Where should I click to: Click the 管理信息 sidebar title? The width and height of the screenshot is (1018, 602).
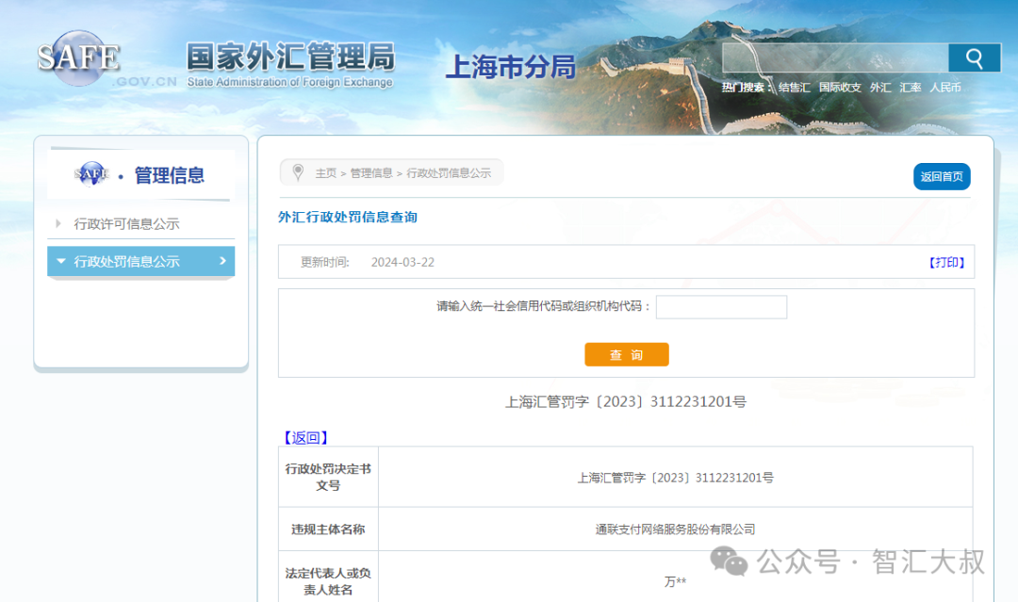click(x=169, y=175)
